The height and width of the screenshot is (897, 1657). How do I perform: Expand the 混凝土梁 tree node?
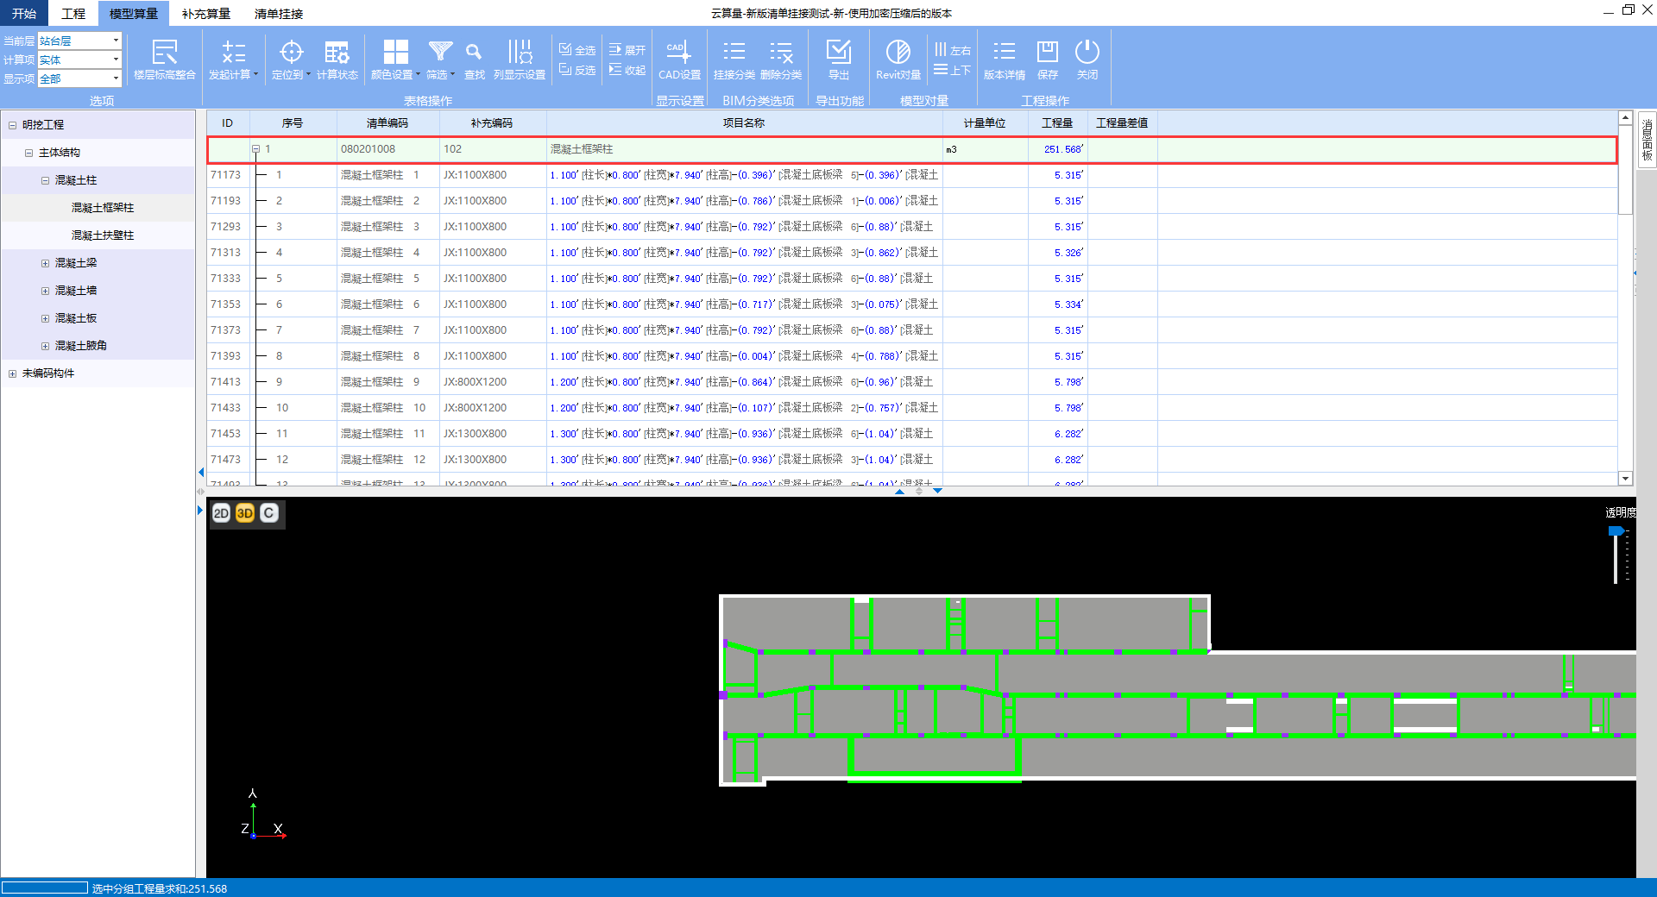tap(45, 263)
